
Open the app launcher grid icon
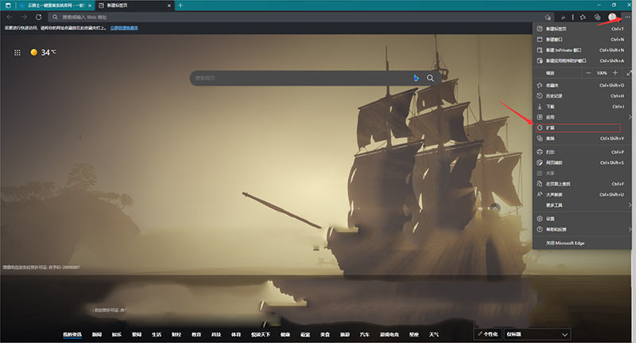point(17,53)
